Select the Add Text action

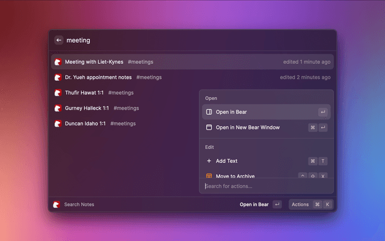point(227,161)
